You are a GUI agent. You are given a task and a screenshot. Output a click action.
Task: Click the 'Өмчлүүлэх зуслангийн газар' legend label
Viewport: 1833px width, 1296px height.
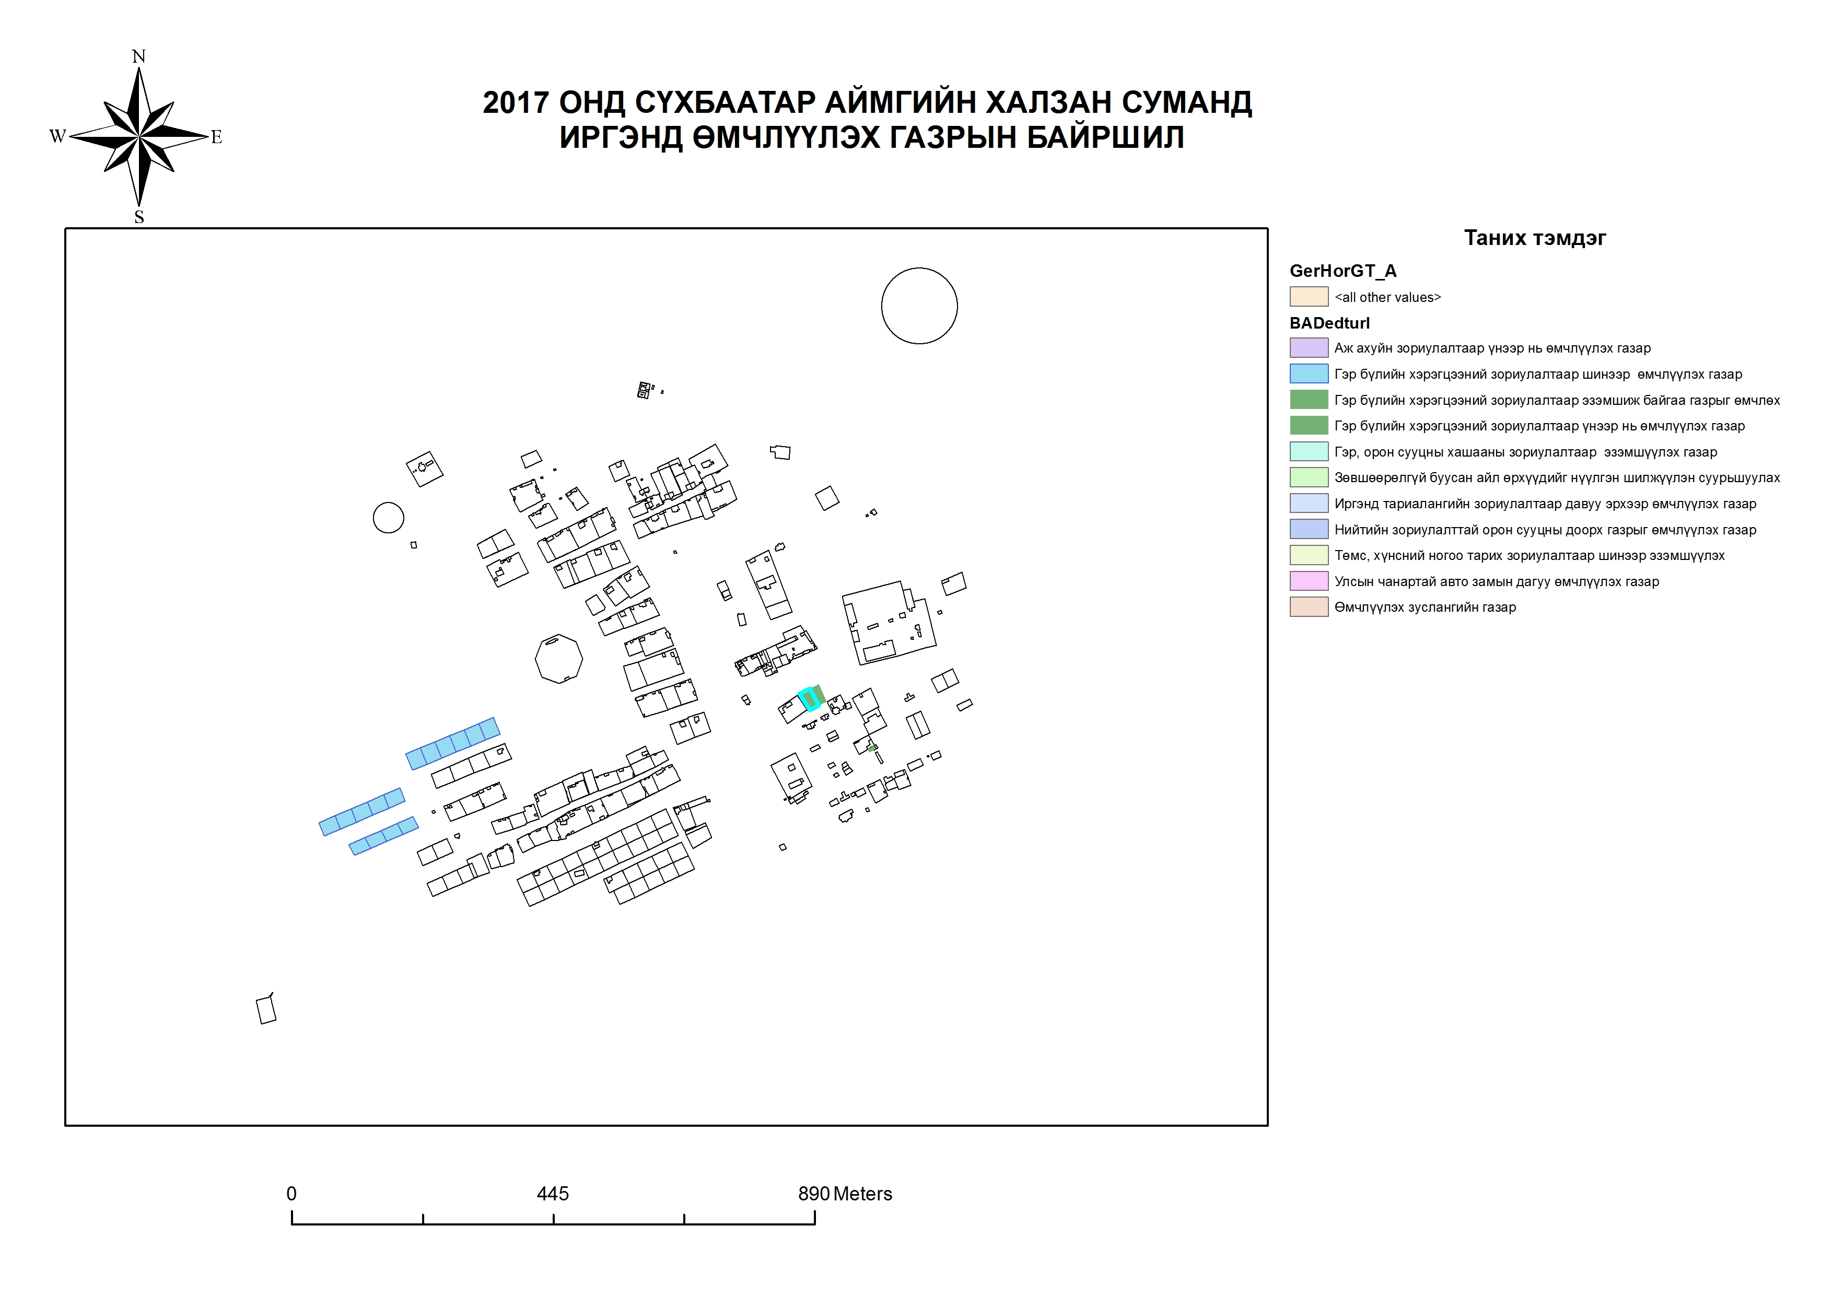pos(1425,607)
